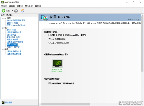Click the horizontal scrollbar at bottom
Viewport: 144px width, 106px height.
(x=66, y=104)
